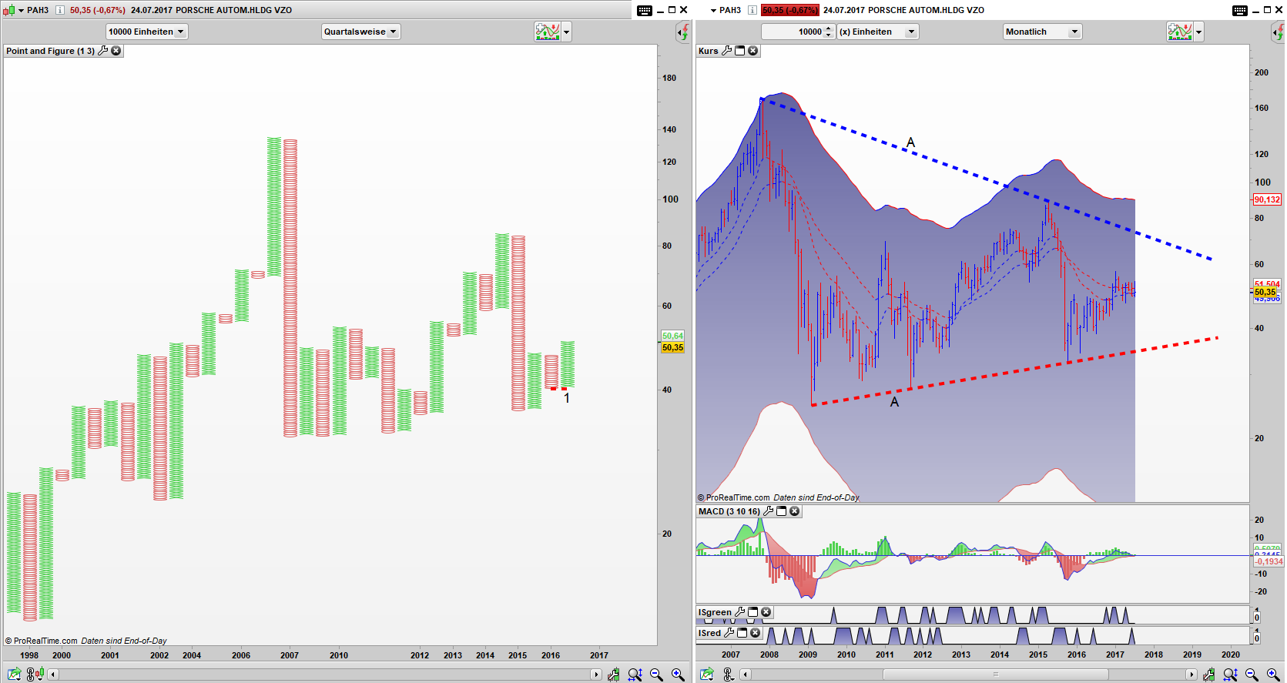
Task: Click candle adjust icon in left window bottom bar
Action: pyautogui.click(x=613, y=675)
